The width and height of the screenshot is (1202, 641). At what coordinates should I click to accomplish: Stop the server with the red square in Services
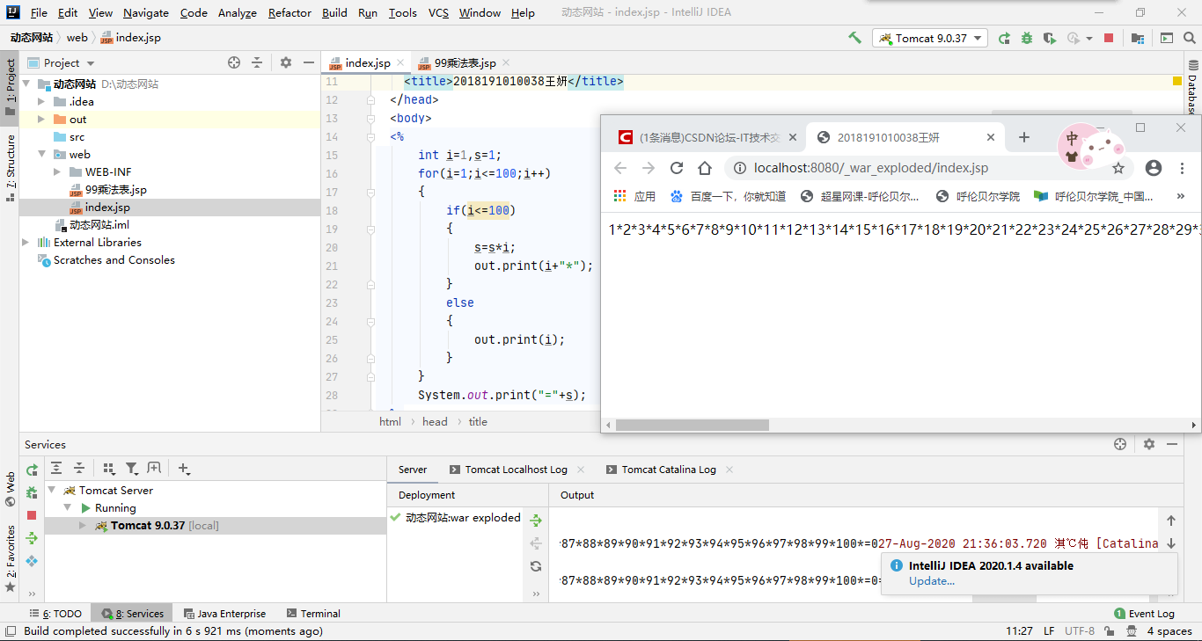(x=32, y=515)
